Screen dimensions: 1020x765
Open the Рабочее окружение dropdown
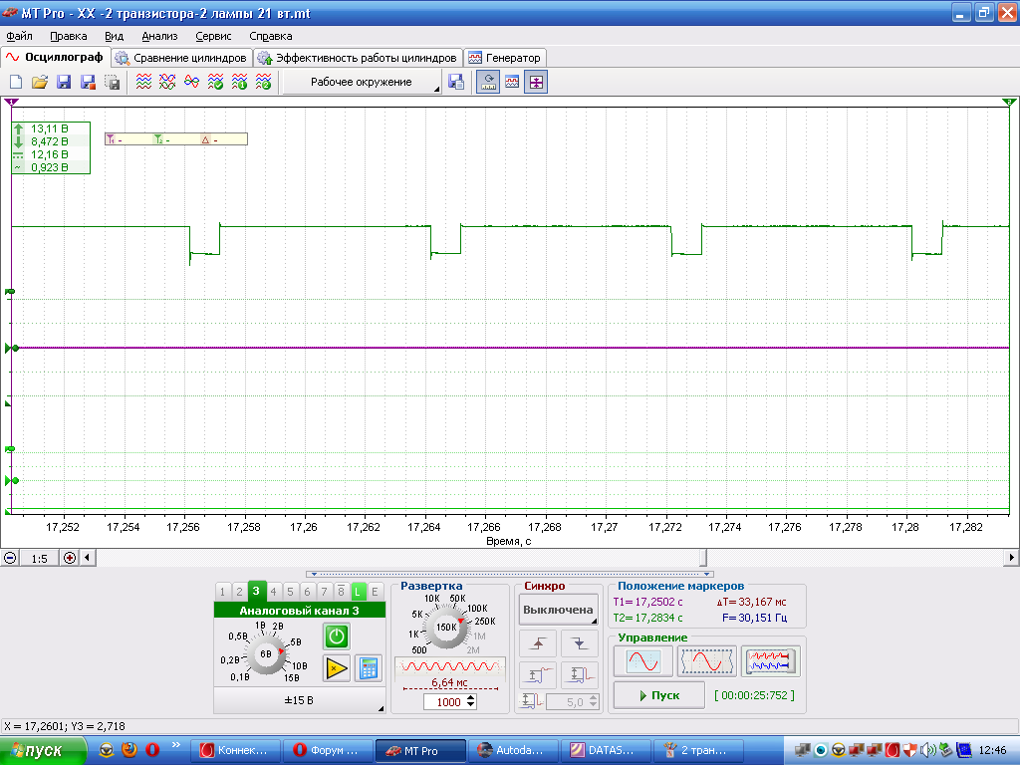point(363,82)
